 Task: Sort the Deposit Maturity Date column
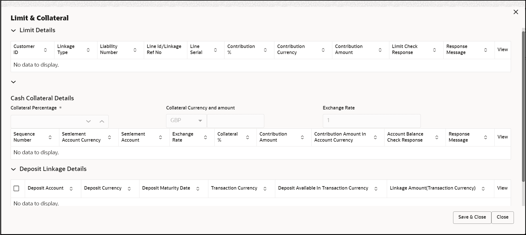pyautogui.click(x=198, y=189)
